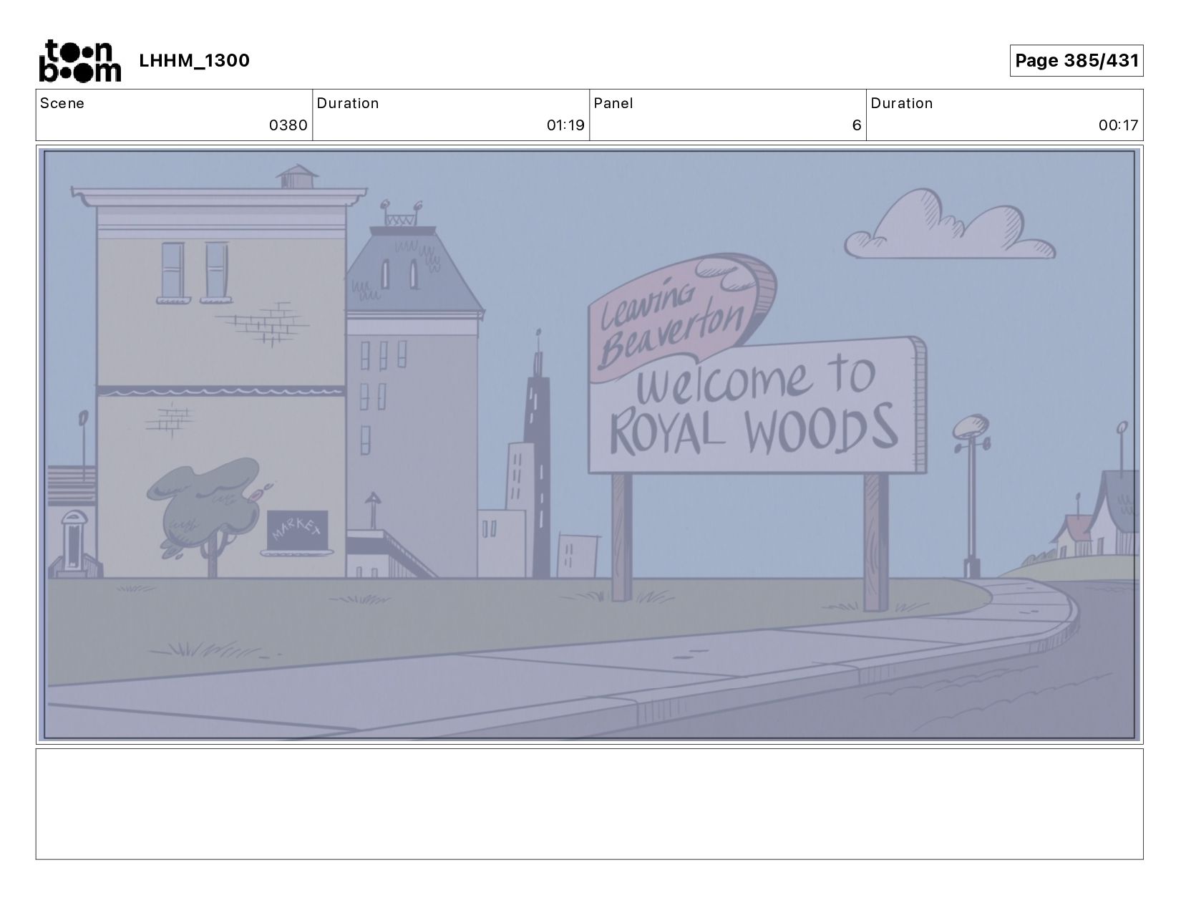The image size is (1181, 913).
Task: Select the Panel label
Action: [613, 103]
